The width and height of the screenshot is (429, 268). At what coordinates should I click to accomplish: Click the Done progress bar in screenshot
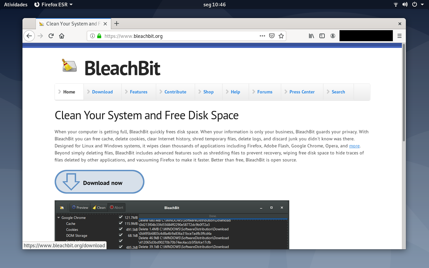pos(213,216)
